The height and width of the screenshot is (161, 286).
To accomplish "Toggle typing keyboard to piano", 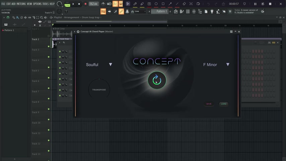I will [103, 11].
